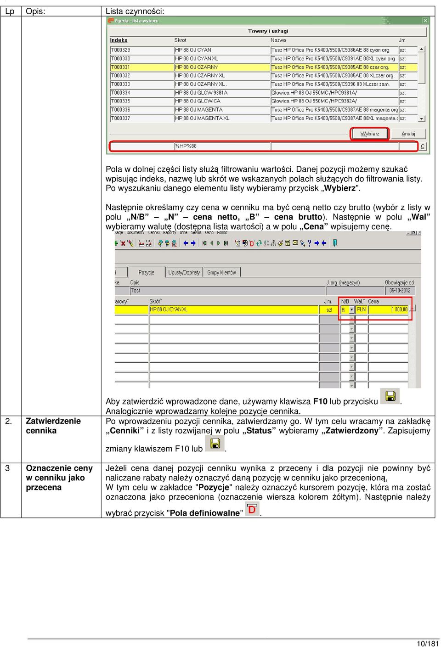Click the disk icon after 'zmiany klawiszem F10 lub'
Image resolution: width=441 pixels, height=647 pixels.
click(x=215, y=443)
